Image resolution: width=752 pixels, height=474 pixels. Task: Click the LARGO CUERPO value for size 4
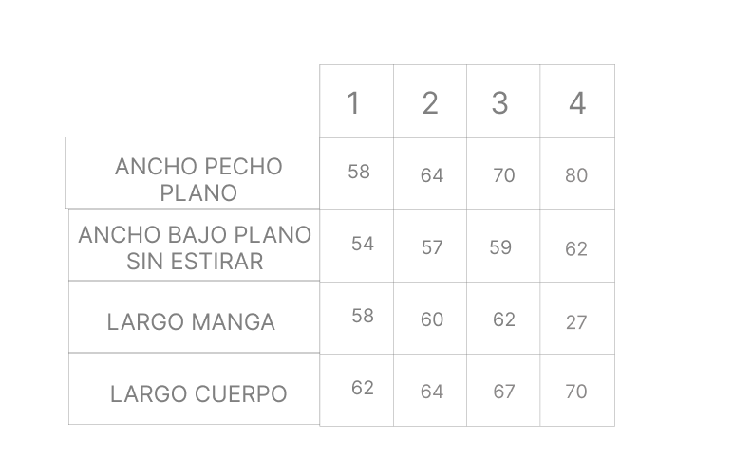click(576, 392)
